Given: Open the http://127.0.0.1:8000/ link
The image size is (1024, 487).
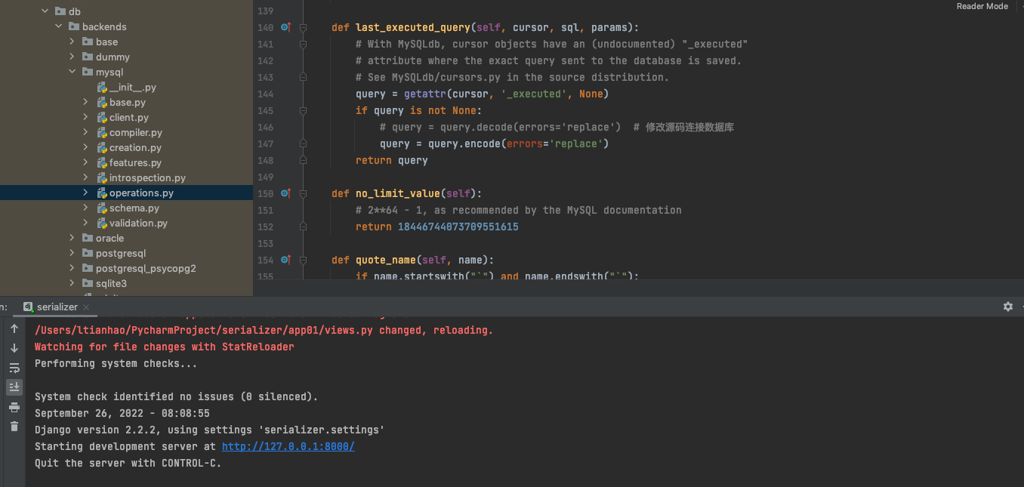Looking at the screenshot, I should pyautogui.click(x=288, y=446).
